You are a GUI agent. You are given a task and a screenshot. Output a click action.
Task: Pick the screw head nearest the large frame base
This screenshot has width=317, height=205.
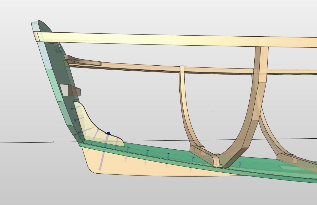tap(240, 163)
